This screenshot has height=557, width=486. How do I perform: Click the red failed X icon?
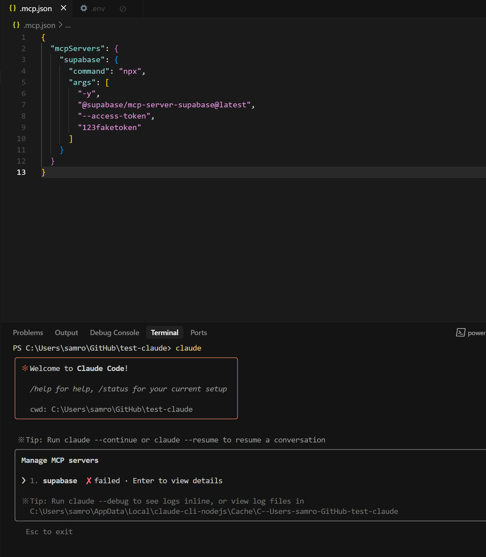point(89,481)
